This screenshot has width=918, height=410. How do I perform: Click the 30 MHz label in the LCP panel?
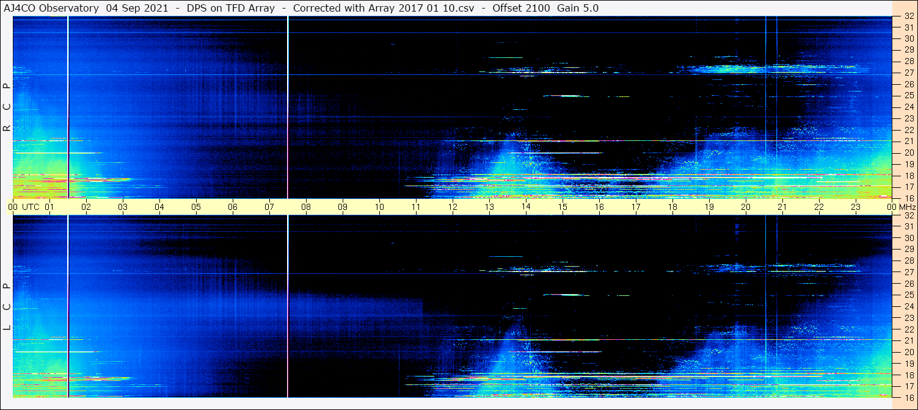coord(908,238)
